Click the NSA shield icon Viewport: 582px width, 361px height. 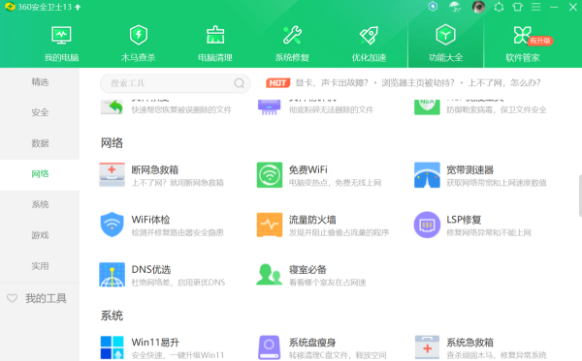[427, 107]
